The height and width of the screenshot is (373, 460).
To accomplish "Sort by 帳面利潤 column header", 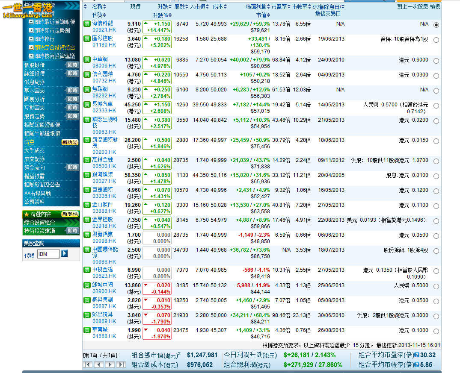I will click(x=258, y=6).
